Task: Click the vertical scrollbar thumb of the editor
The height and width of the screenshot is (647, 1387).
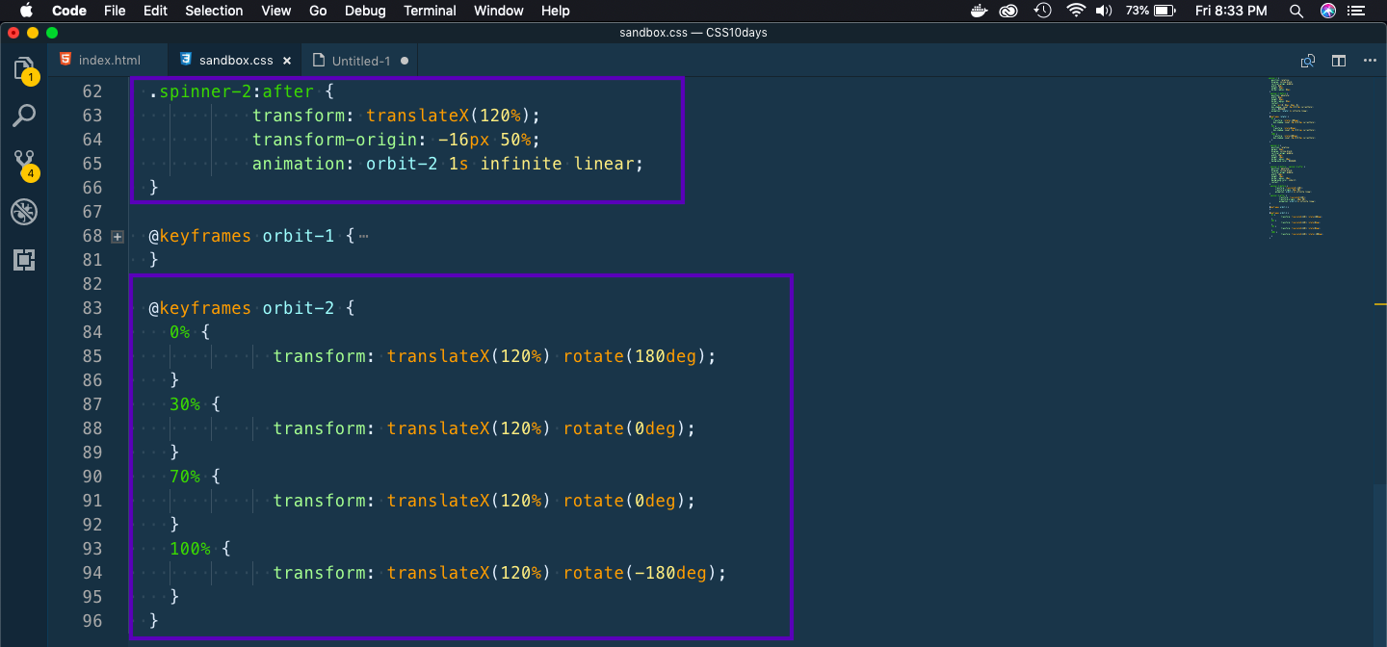Action: [1380, 563]
